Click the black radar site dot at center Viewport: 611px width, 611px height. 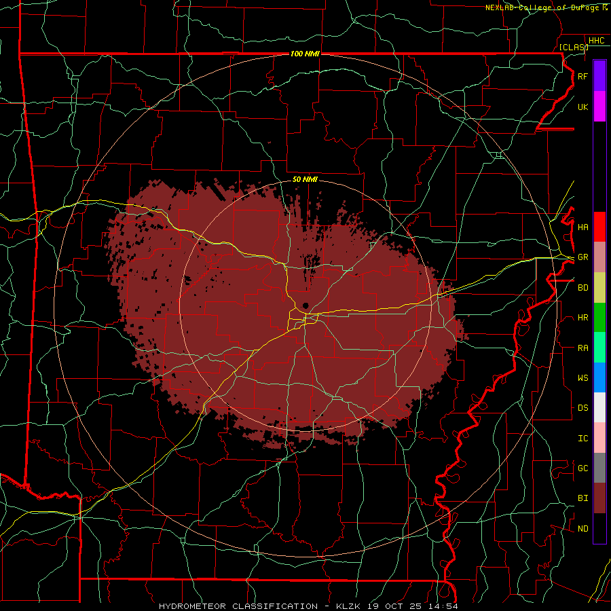305,305
